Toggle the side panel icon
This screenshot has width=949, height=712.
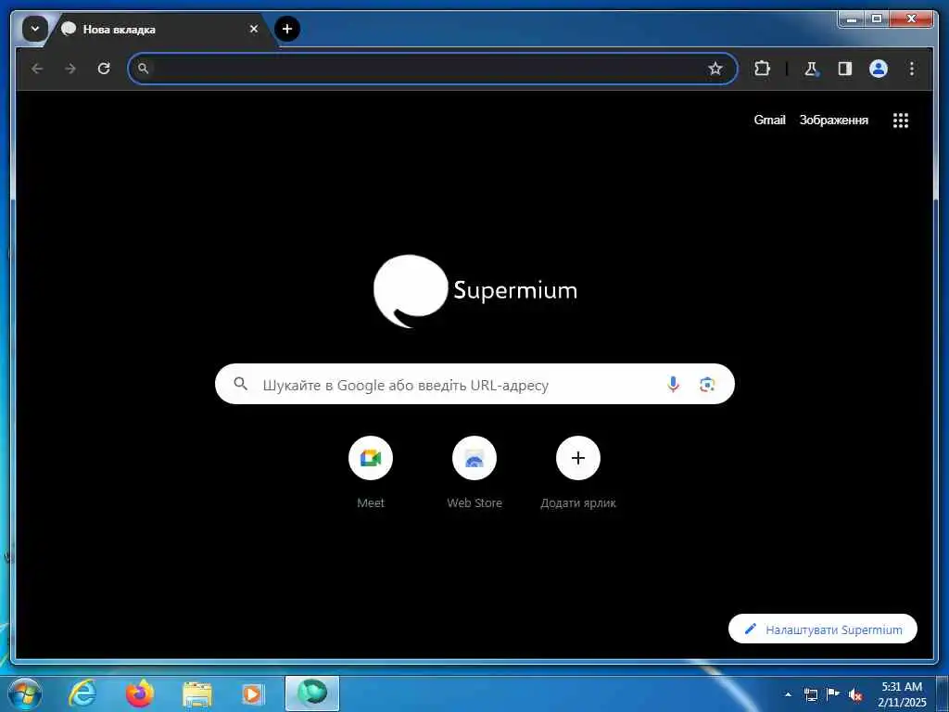pos(845,69)
